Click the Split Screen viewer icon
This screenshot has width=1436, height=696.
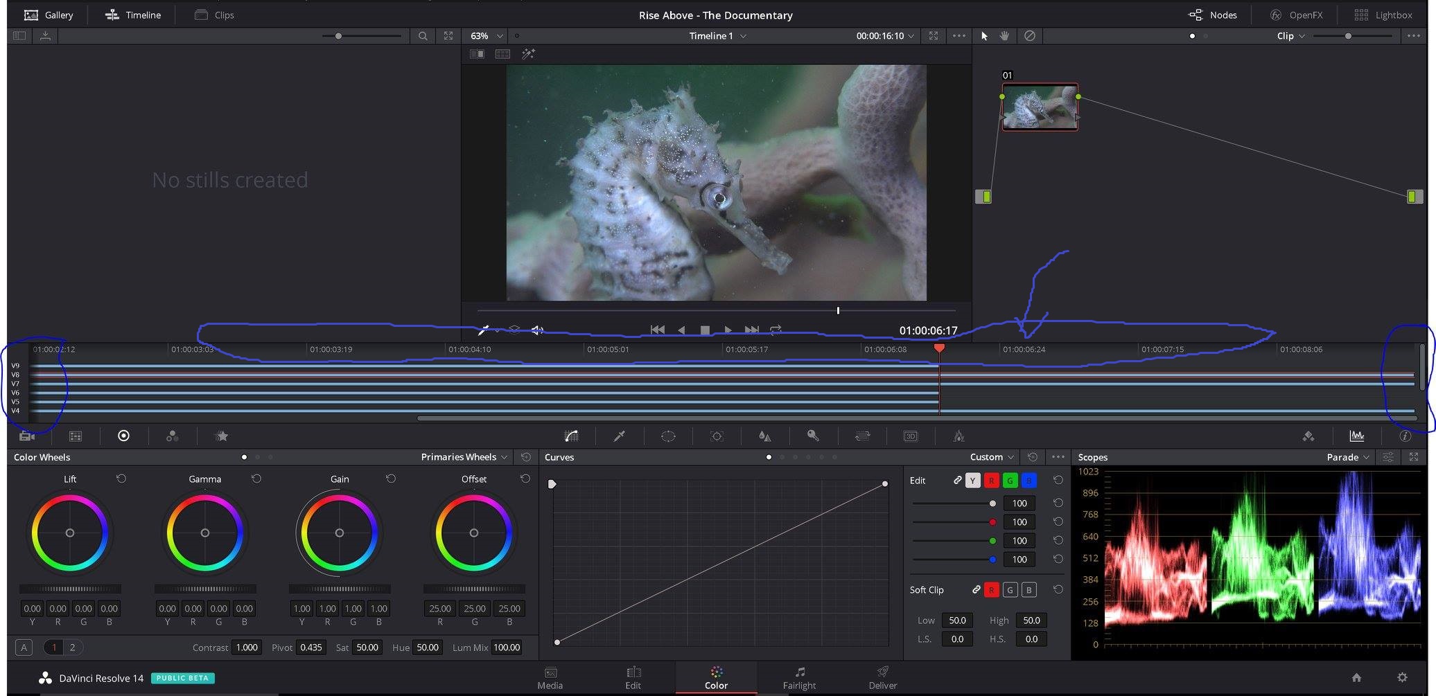tap(502, 53)
